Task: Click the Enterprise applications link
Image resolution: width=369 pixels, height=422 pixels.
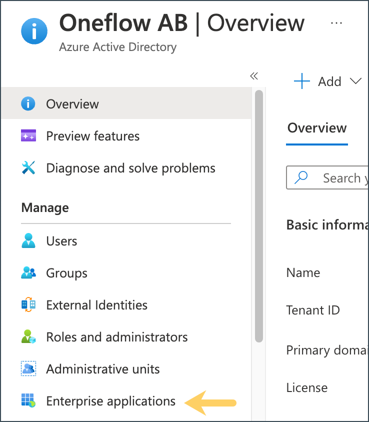Action: [x=110, y=401]
